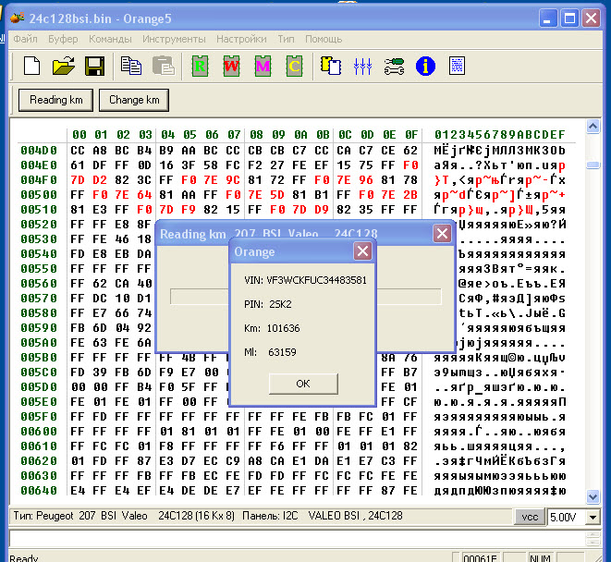611x562 pixels.
Task: Save buffer with the floppy disk icon
Action: 94,66
